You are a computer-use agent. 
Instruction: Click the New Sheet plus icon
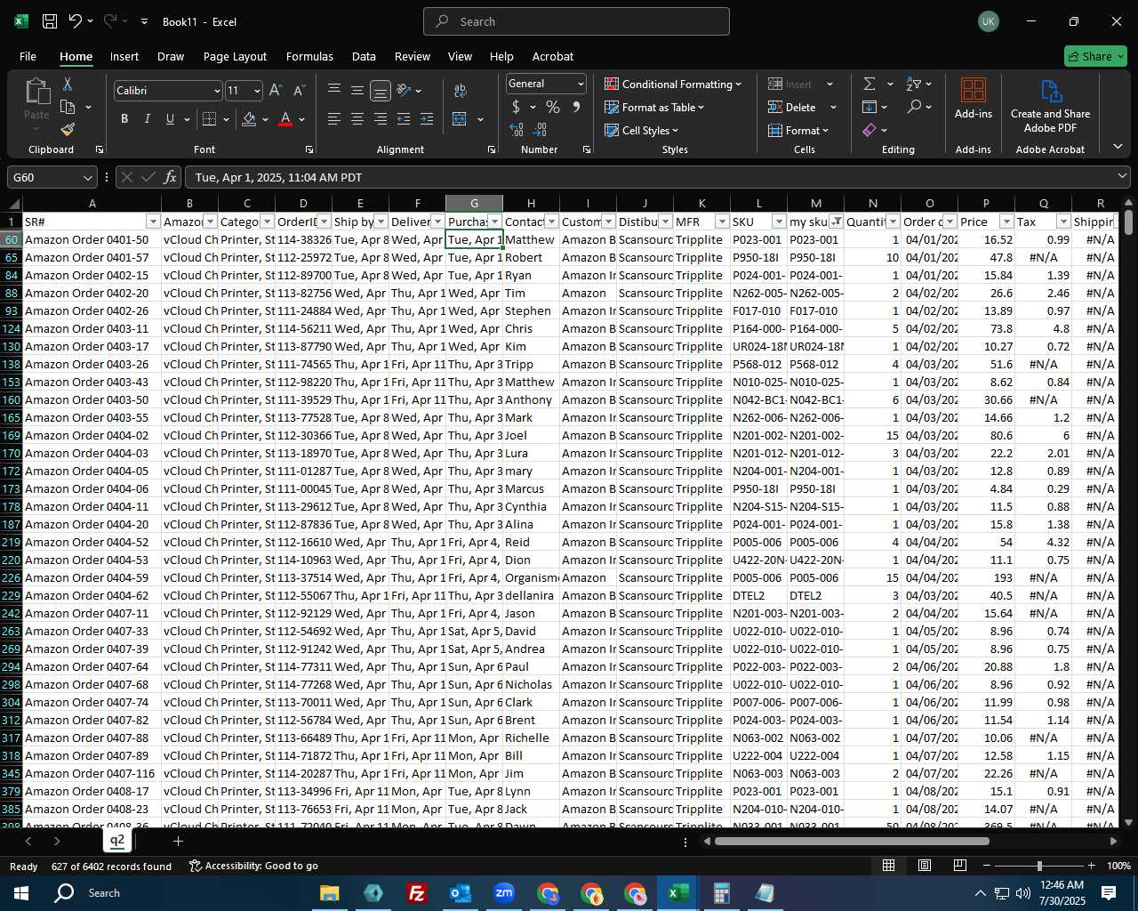tap(178, 841)
